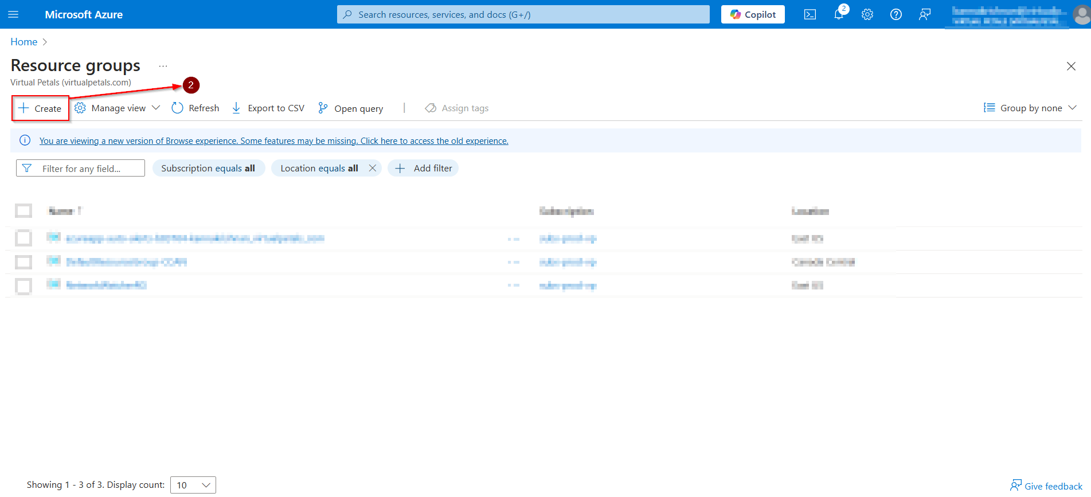This screenshot has width=1091, height=497.
Task: Export the list to CSV
Action: pos(268,108)
